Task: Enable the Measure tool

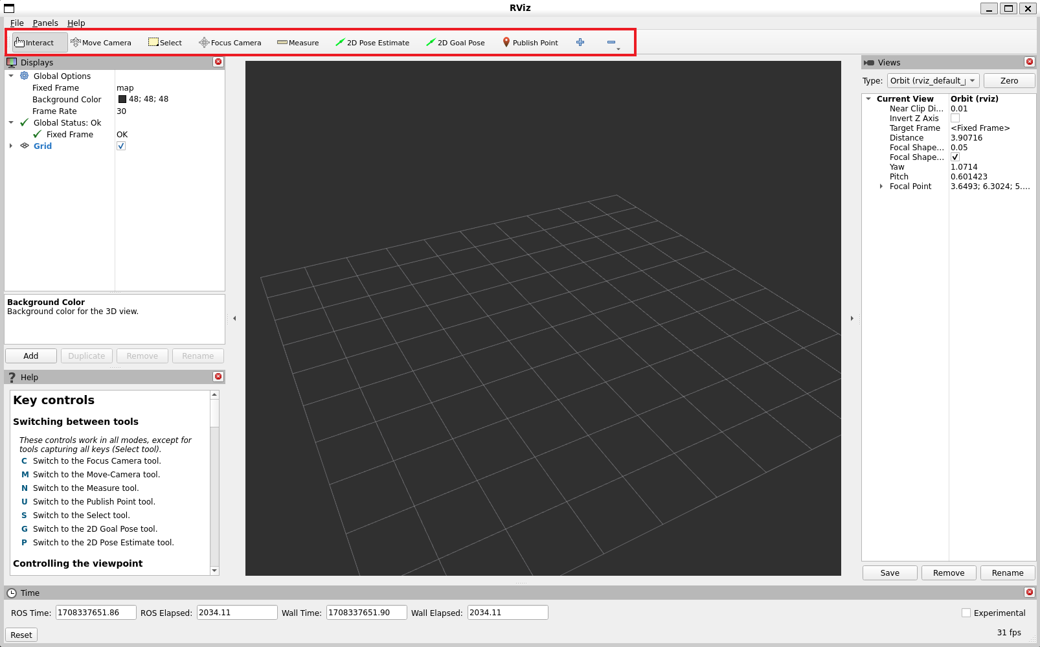Action: pyautogui.click(x=297, y=42)
